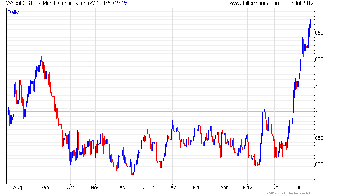Click the '2012' year label on the axis
The height and width of the screenshot is (196, 343).
tap(148, 188)
